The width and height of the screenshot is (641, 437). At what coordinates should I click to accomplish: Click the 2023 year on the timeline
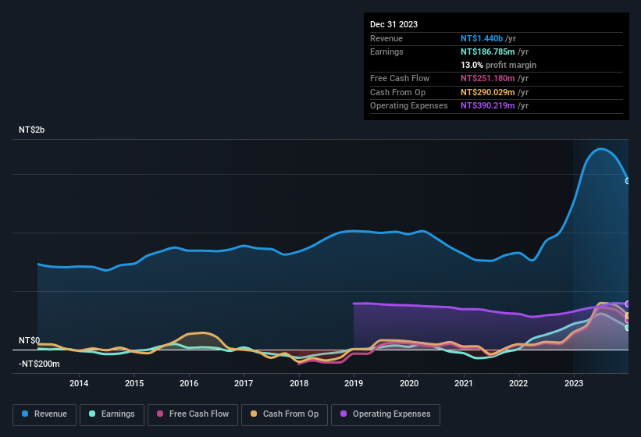(574, 383)
